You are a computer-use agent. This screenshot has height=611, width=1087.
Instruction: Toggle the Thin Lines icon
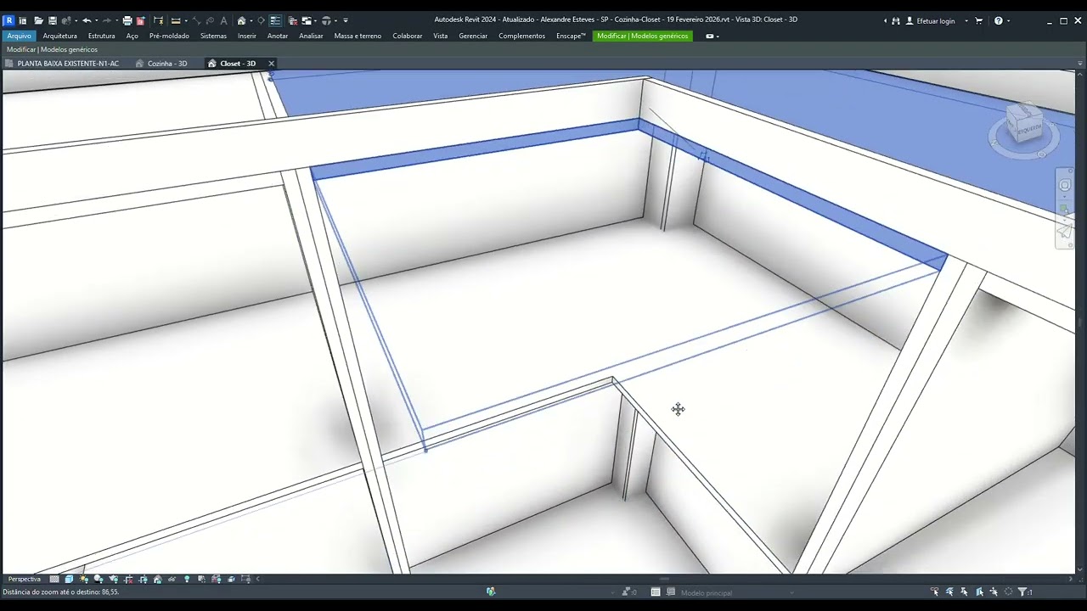[275, 20]
